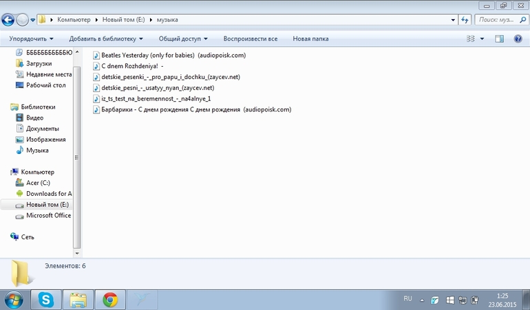Screen dimensions: 530x310
Task: Click the Новая папка button
Action: coord(310,38)
